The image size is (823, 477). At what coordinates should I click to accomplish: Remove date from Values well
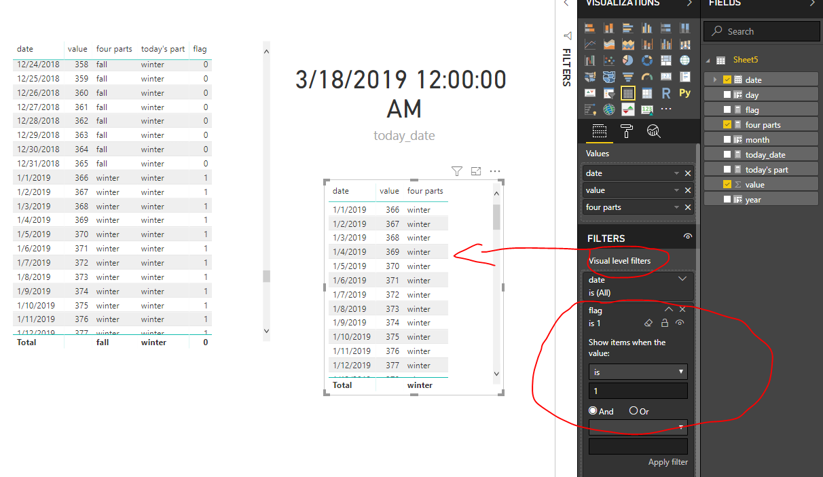click(688, 173)
